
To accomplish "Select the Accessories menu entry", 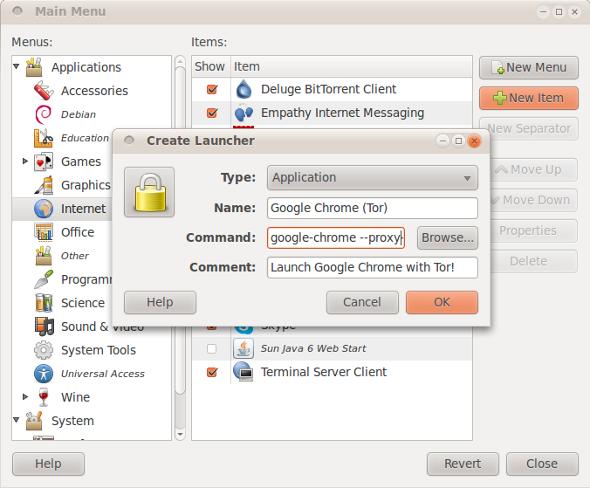I will tap(94, 91).
